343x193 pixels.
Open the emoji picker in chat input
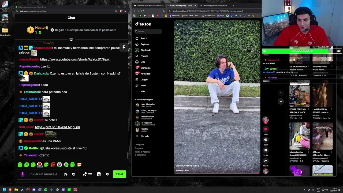74,174
